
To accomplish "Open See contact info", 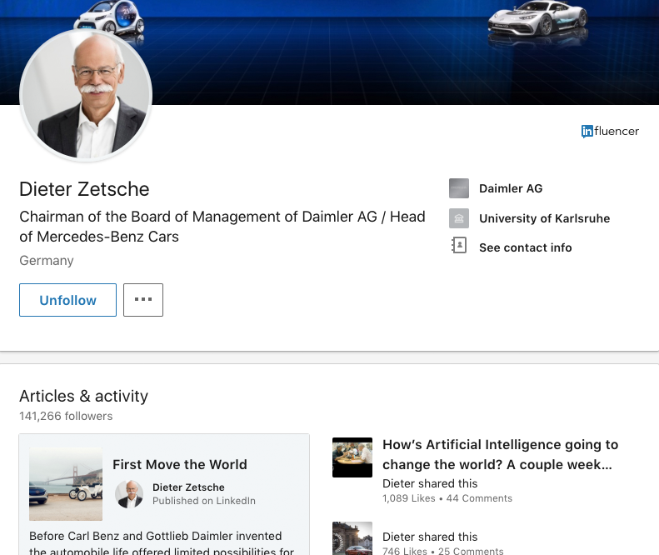I will [x=526, y=247].
